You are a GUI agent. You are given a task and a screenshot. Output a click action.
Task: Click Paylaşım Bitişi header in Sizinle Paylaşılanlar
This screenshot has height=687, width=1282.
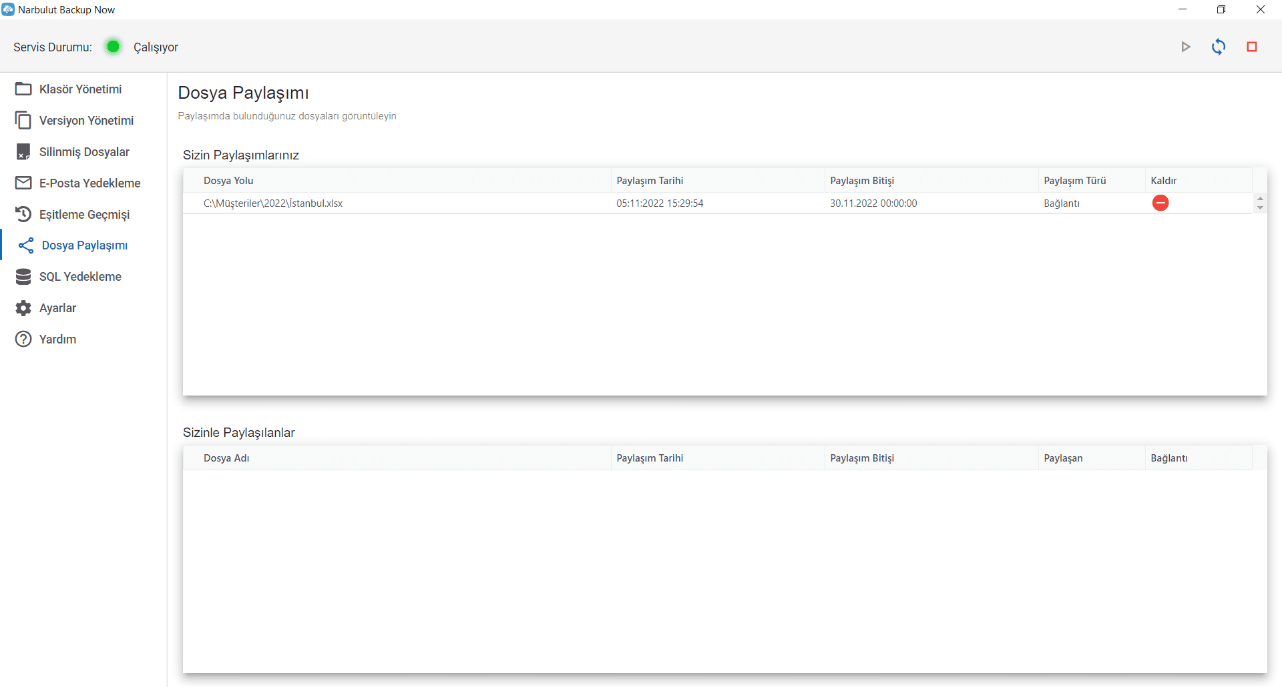pos(862,458)
